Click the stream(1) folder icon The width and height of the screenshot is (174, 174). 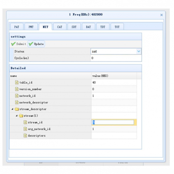pos(21,116)
